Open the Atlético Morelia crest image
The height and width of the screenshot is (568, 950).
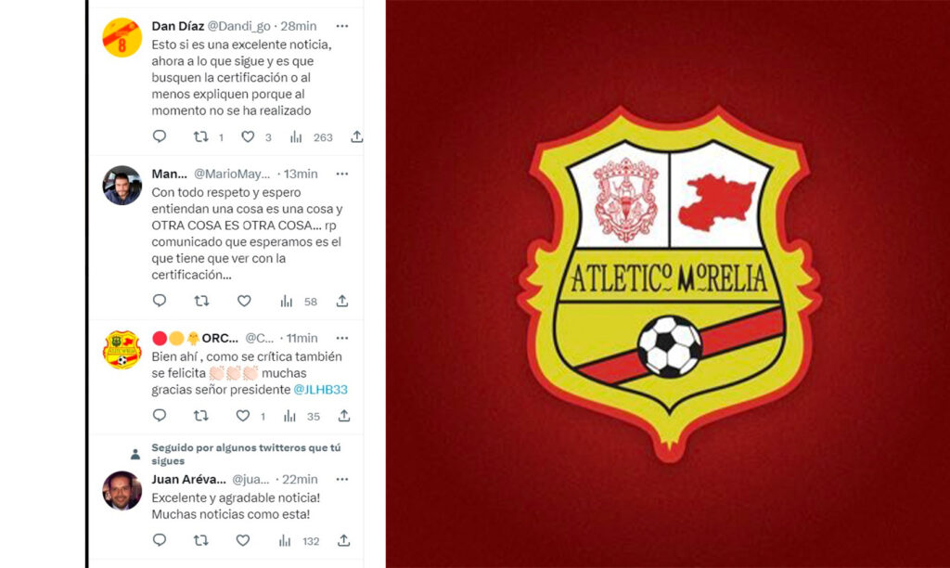670,284
